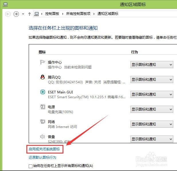Select the ESET Main GUI row title
Viewport: 177px width, 171px height.
point(61,92)
